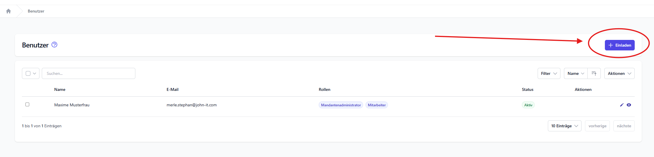
Task: Open help for Benutzer via question mark icon
Action: [x=54, y=45]
